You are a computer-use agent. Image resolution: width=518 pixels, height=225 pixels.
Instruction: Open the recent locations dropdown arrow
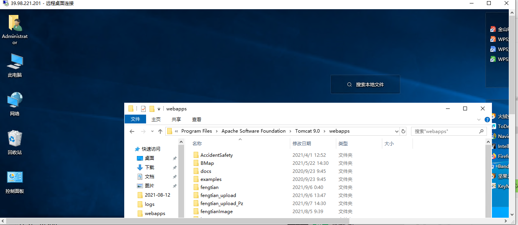click(x=152, y=131)
